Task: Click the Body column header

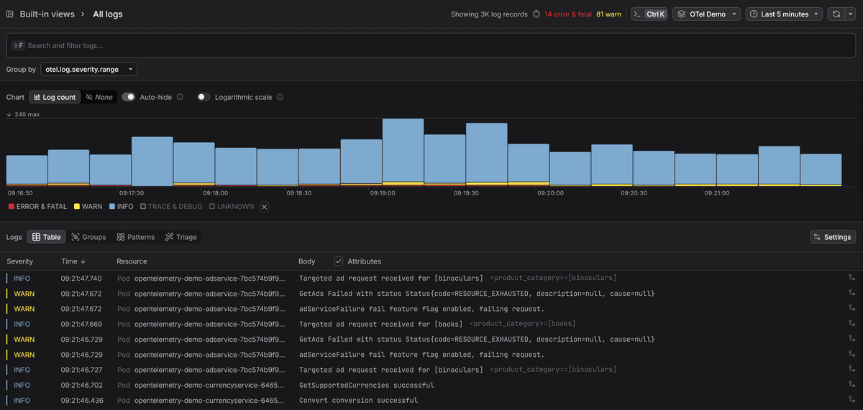Action: tap(307, 261)
